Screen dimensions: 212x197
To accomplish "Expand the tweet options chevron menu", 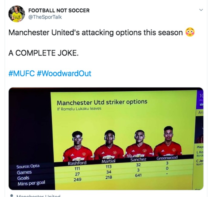I will click(x=201, y=10).
